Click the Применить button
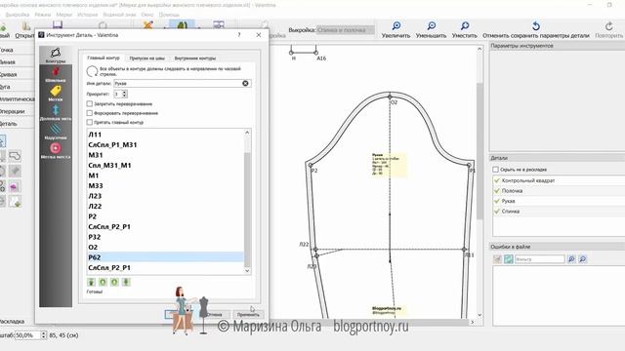The height and width of the screenshot is (351, 625). click(x=248, y=314)
